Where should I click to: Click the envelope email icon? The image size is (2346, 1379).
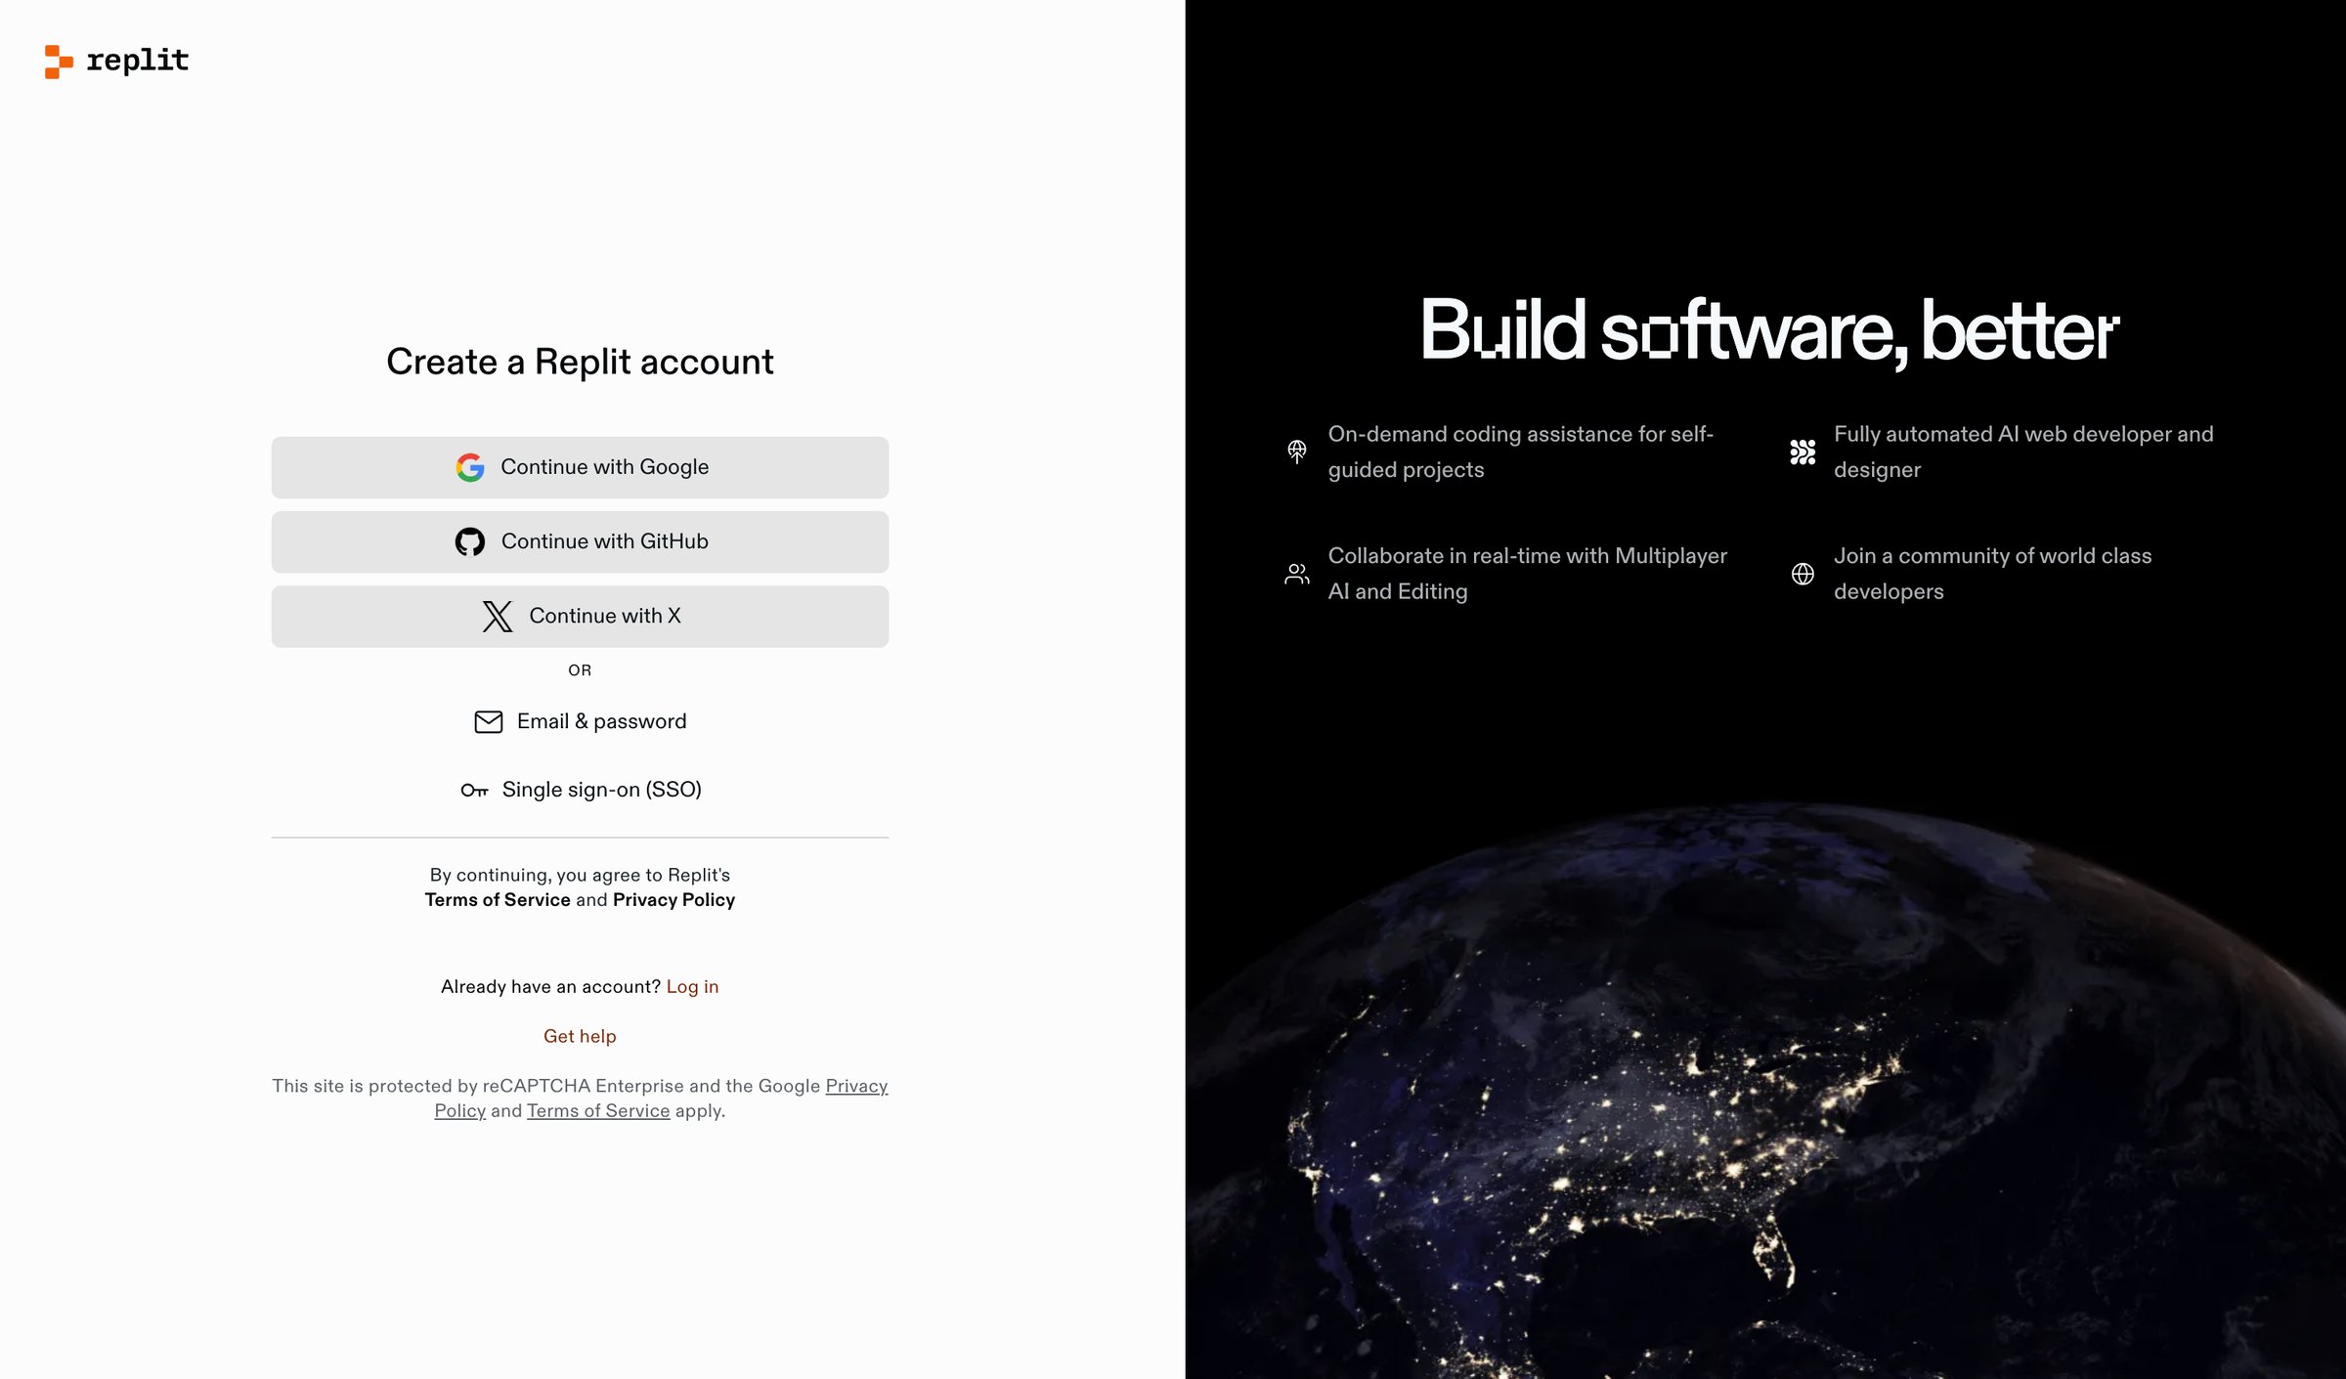[489, 721]
